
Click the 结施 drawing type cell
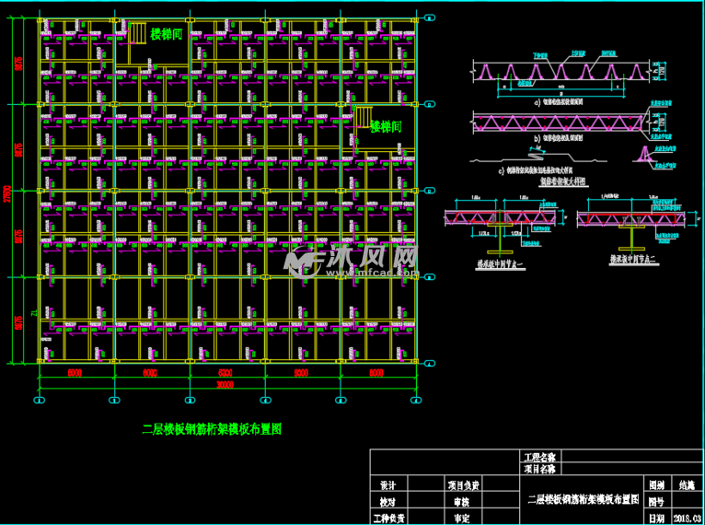(x=688, y=485)
